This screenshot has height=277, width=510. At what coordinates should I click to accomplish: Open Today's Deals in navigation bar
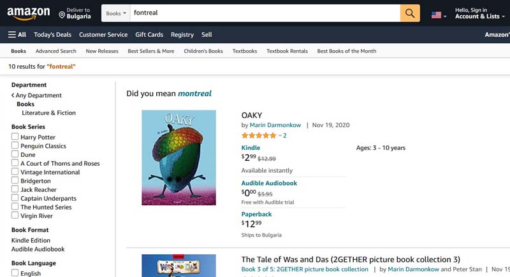tap(52, 34)
